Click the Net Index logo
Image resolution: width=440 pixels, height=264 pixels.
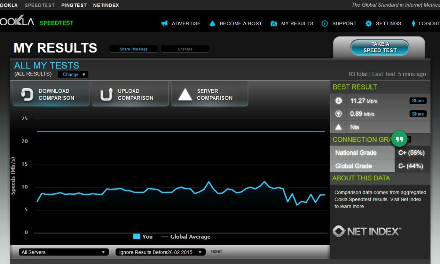(x=367, y=231)
